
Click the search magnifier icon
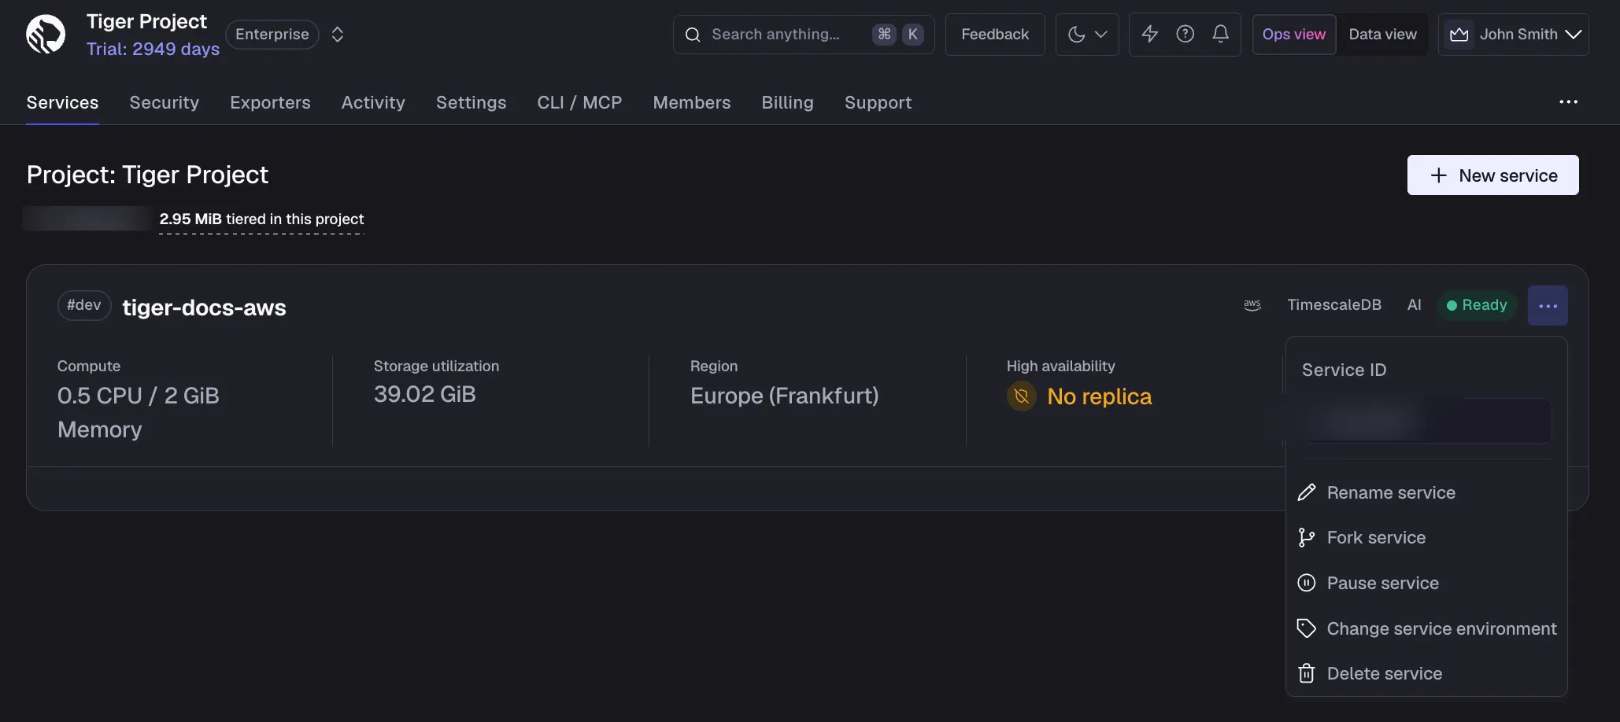pyautogui.click(x=693, y=35)
